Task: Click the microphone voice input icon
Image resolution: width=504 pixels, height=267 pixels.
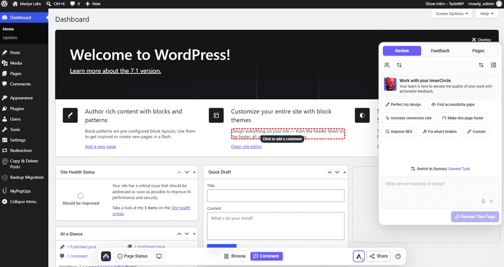Action: 483,201
